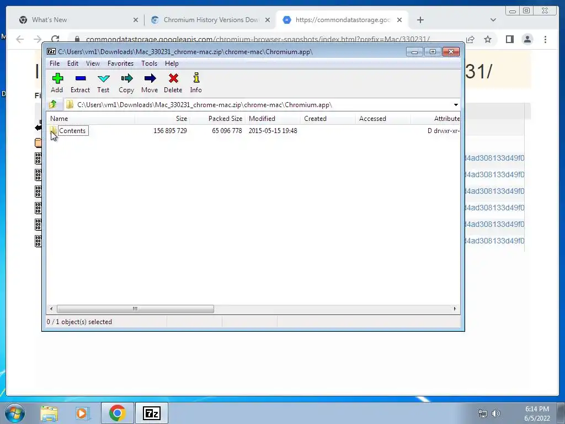Sort by the Accessed column header
The height and width of the screenshot is (424, 565).
click(x=383, y=119)
